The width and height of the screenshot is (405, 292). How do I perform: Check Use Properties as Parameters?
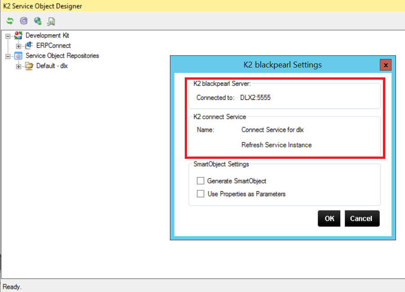pyautogui.click(x=200, y=194)
